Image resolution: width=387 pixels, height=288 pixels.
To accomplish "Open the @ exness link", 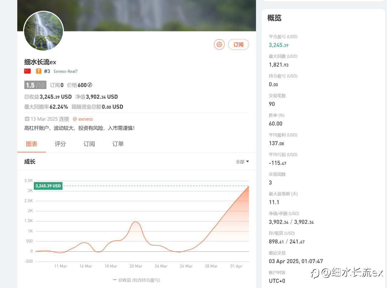I will point(83,119).
